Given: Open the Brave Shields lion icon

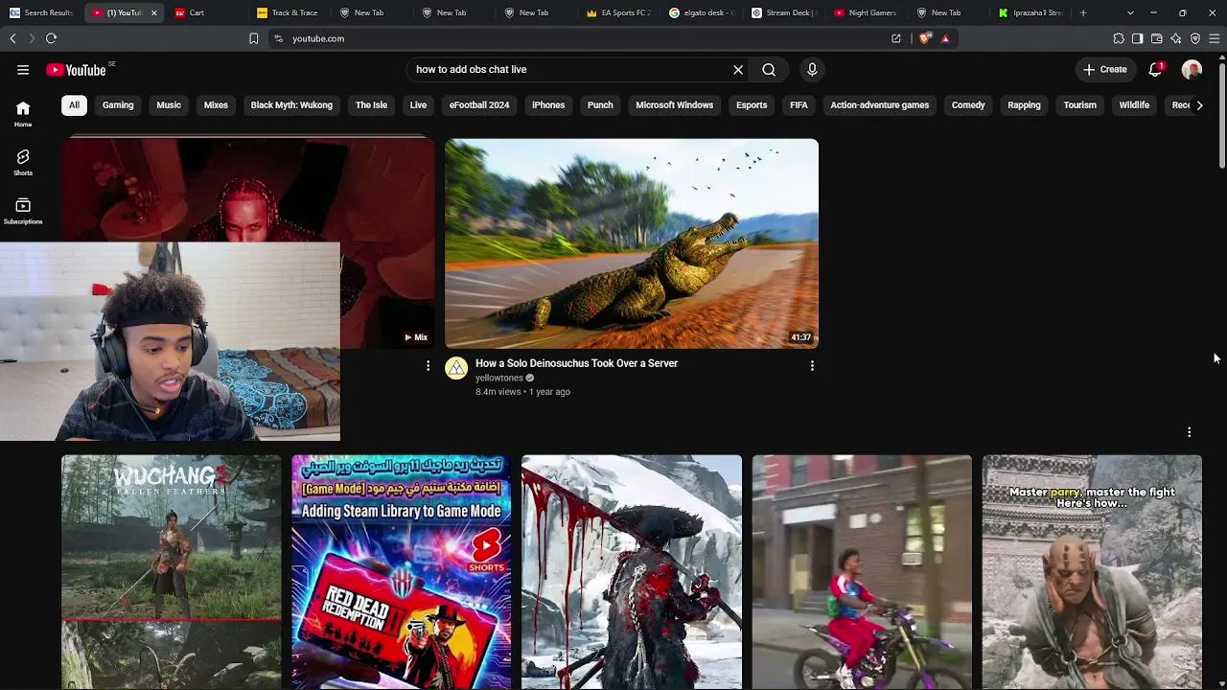Looking at the screenshot, I should point(924,38).
